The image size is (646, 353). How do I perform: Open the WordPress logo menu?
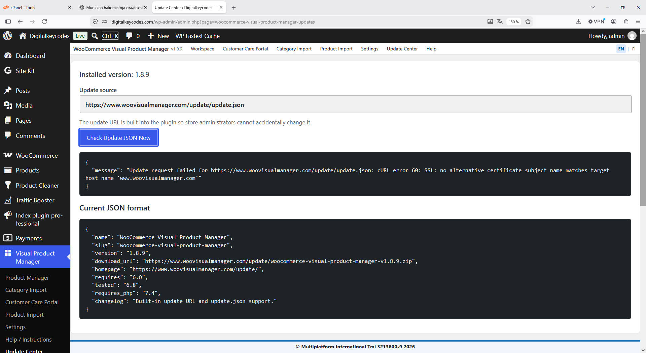pos(8,36)
